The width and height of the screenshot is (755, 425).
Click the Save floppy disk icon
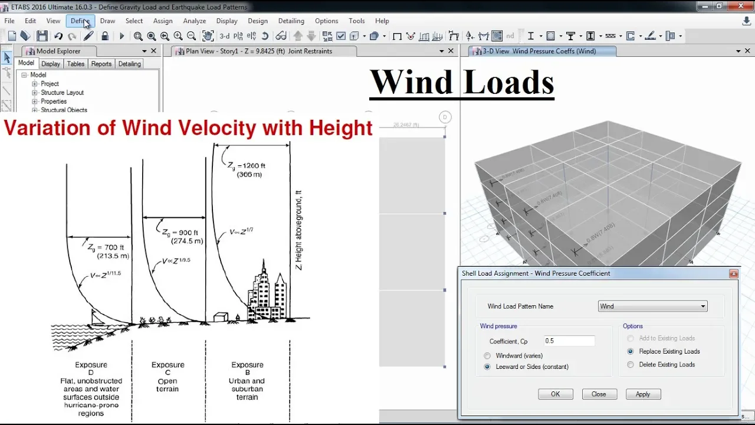42,36
